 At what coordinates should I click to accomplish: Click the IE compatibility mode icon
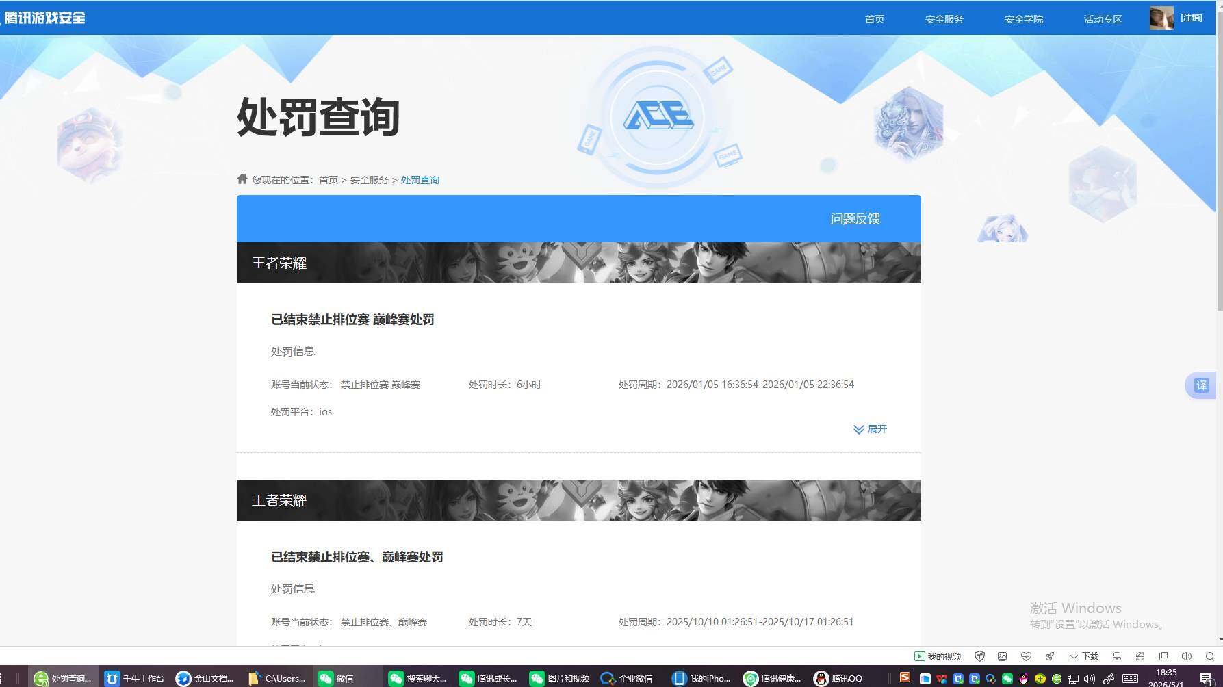(1140, 656)
